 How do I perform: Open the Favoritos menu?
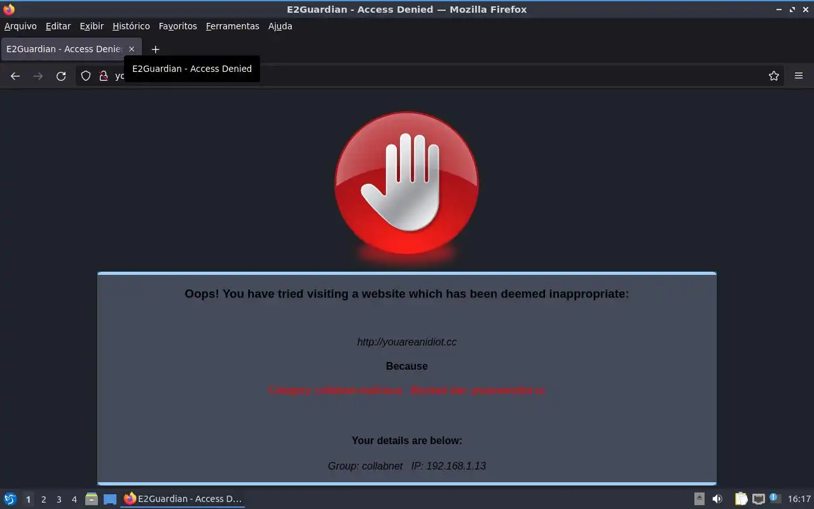[178, 26]
